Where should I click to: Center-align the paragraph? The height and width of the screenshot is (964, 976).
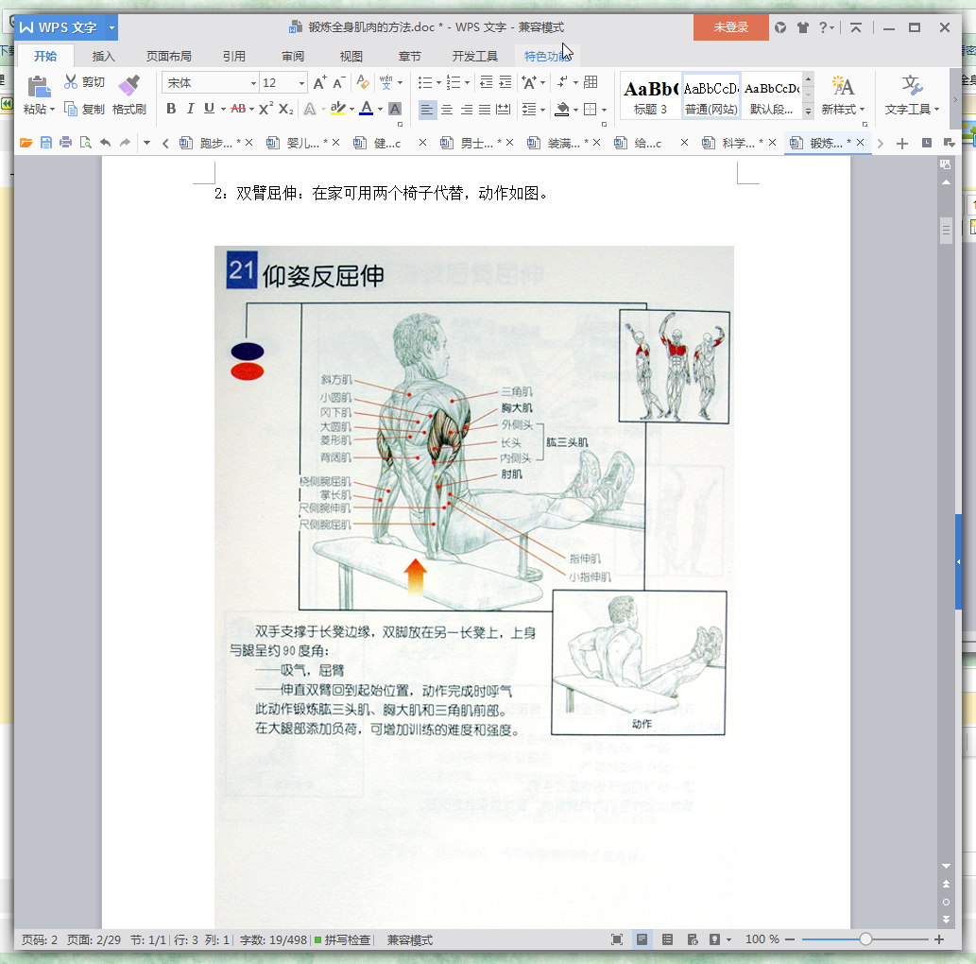(x=447, y=110)
